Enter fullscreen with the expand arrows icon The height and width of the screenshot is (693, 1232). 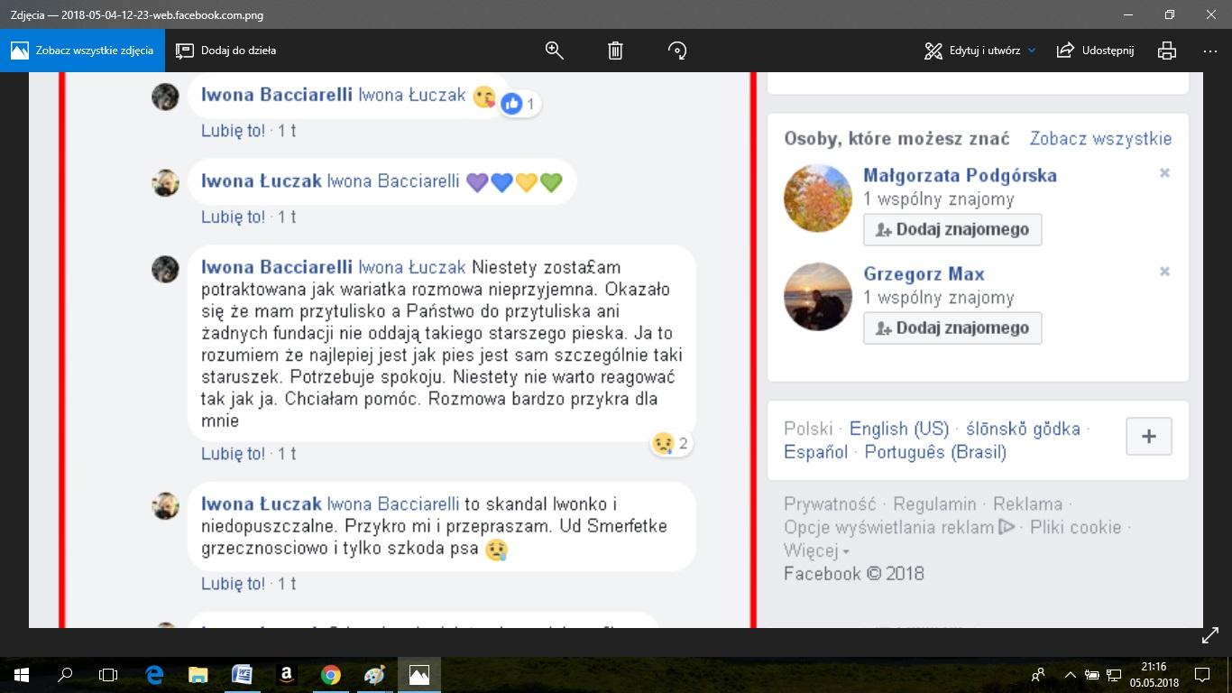(x=1210, y=636)
